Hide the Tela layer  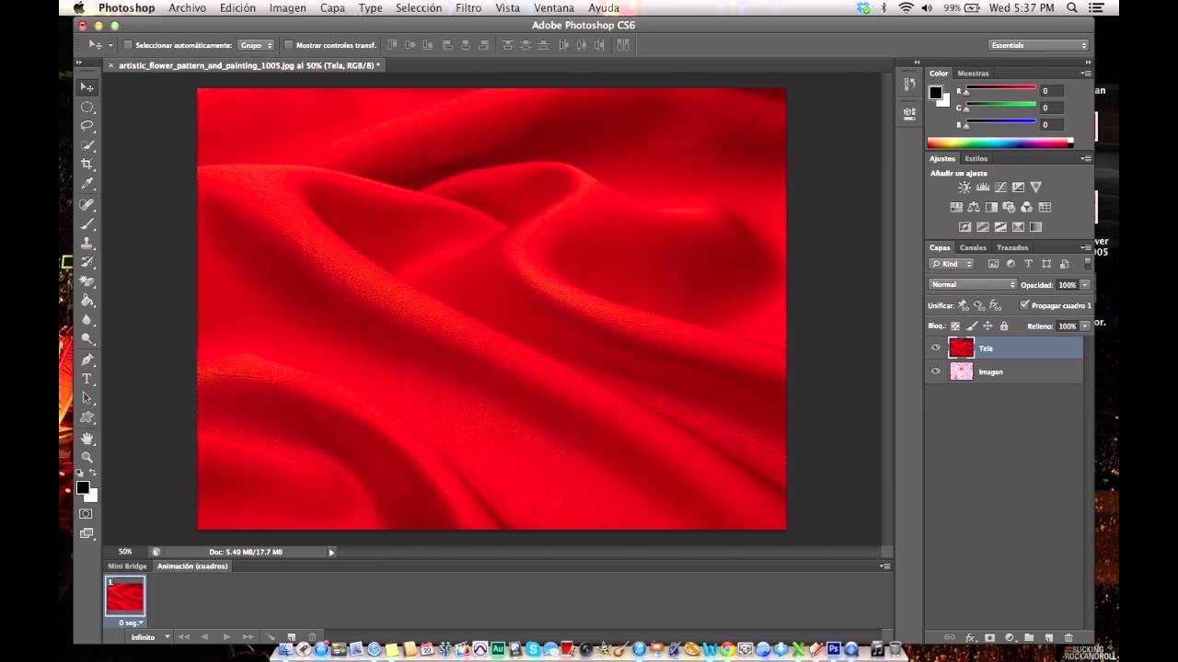(x=936, y=348)
